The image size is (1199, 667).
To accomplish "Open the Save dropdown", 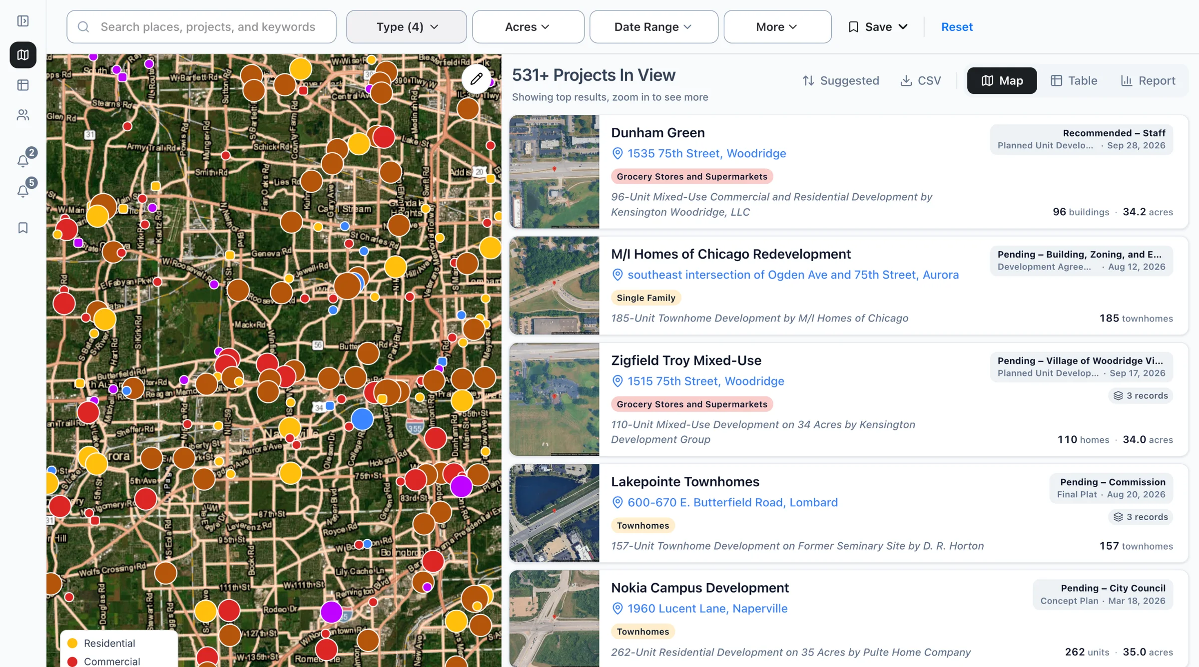I will click(x=878, y=27).
